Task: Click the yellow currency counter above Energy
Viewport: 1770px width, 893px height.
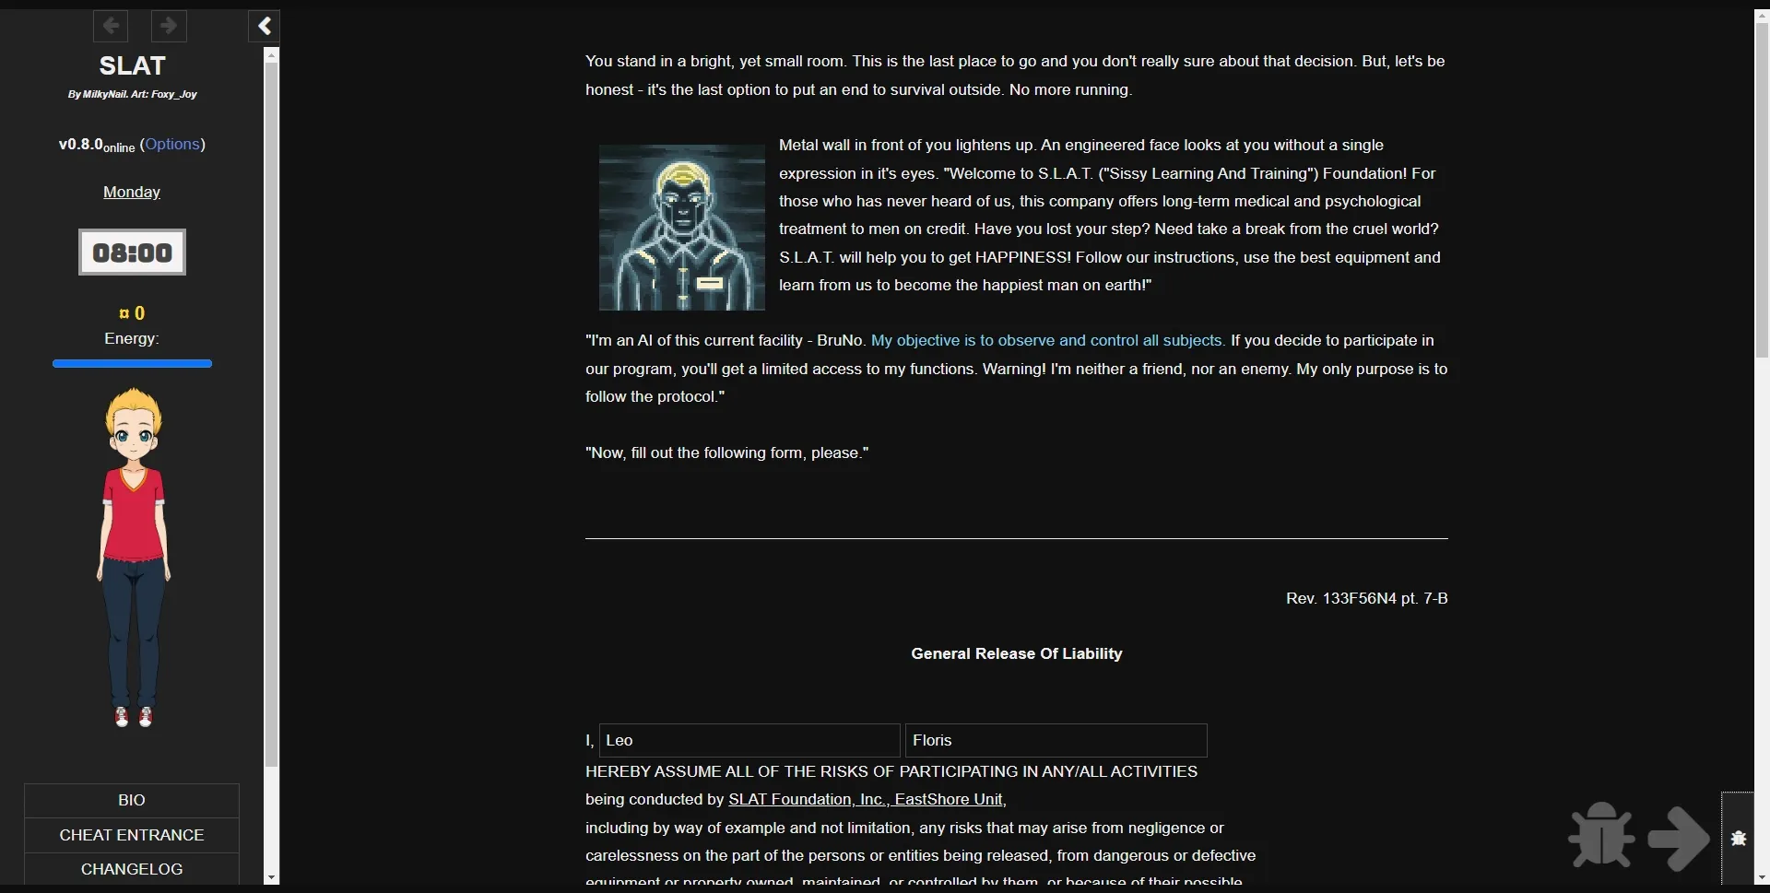Action: pos(132,313)
